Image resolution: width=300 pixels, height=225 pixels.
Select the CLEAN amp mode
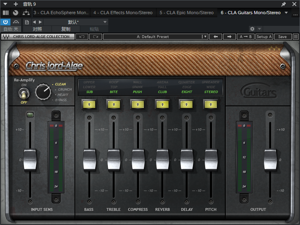coord(60,84)
